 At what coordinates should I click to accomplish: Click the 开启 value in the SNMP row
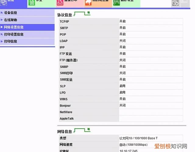click(122, 67)
